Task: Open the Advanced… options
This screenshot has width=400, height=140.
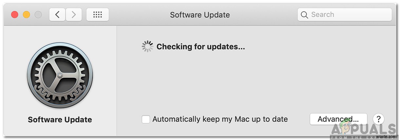Action: [338, 119]
